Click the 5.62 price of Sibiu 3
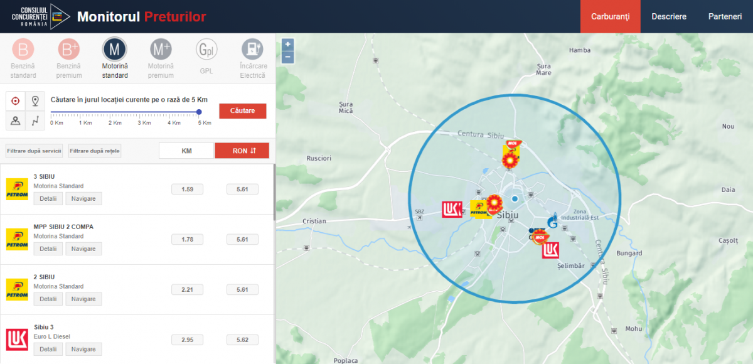This screenshot has height=364, width=753. [242, 340]
